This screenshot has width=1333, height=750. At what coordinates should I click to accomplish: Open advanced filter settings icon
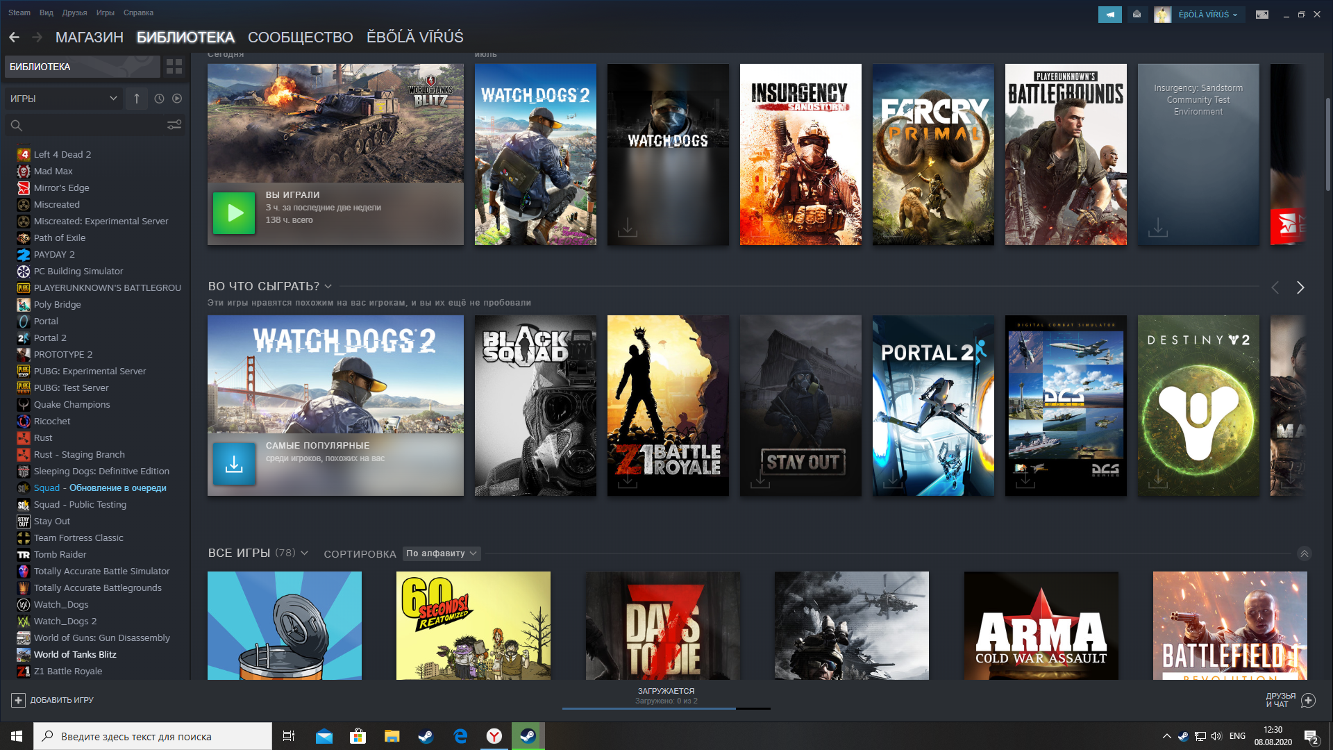[x=174, y=125]
